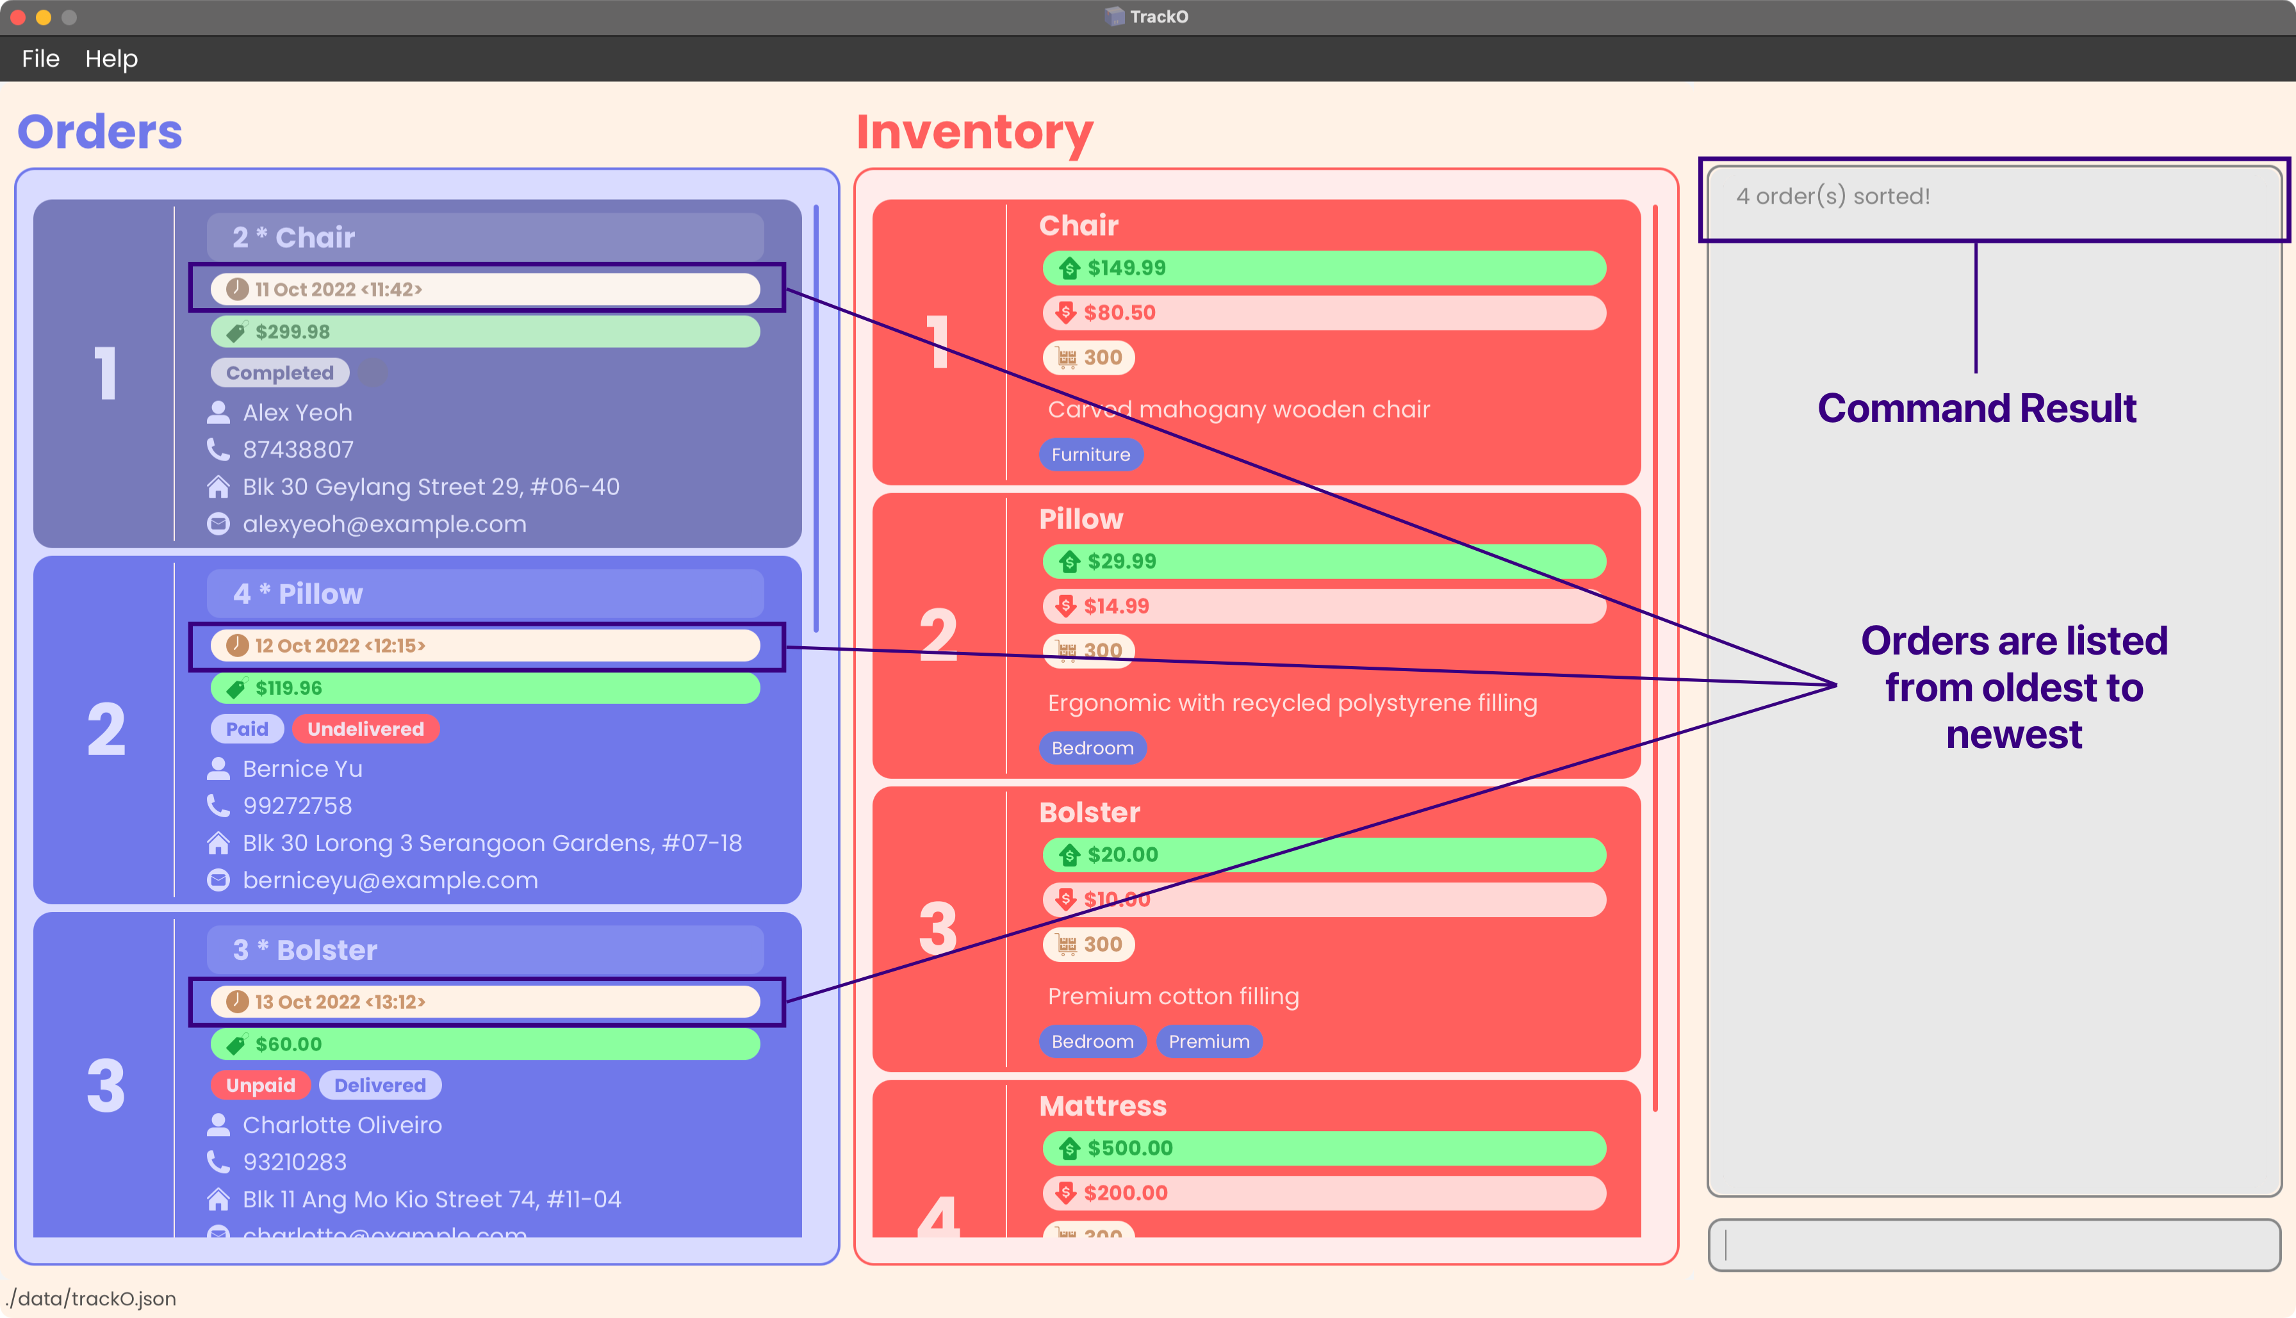Screen dimensions: 2296x1318
Task: Click the sell price icon beside $149.99
Action: point(1069,268)
